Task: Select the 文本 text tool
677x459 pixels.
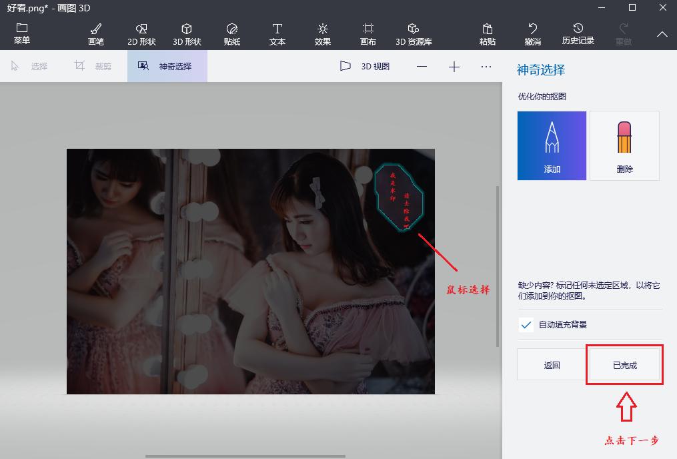Action: coord(276,32)
